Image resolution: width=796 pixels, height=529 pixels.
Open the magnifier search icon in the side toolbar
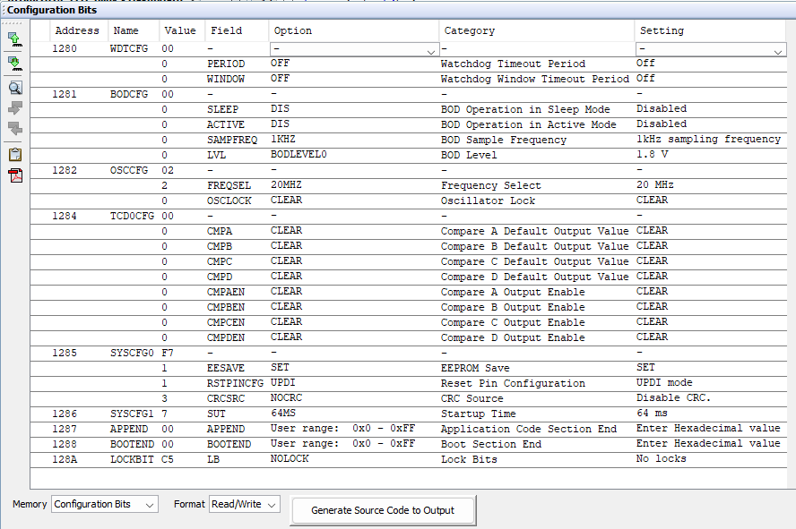[x=15, y=88]
